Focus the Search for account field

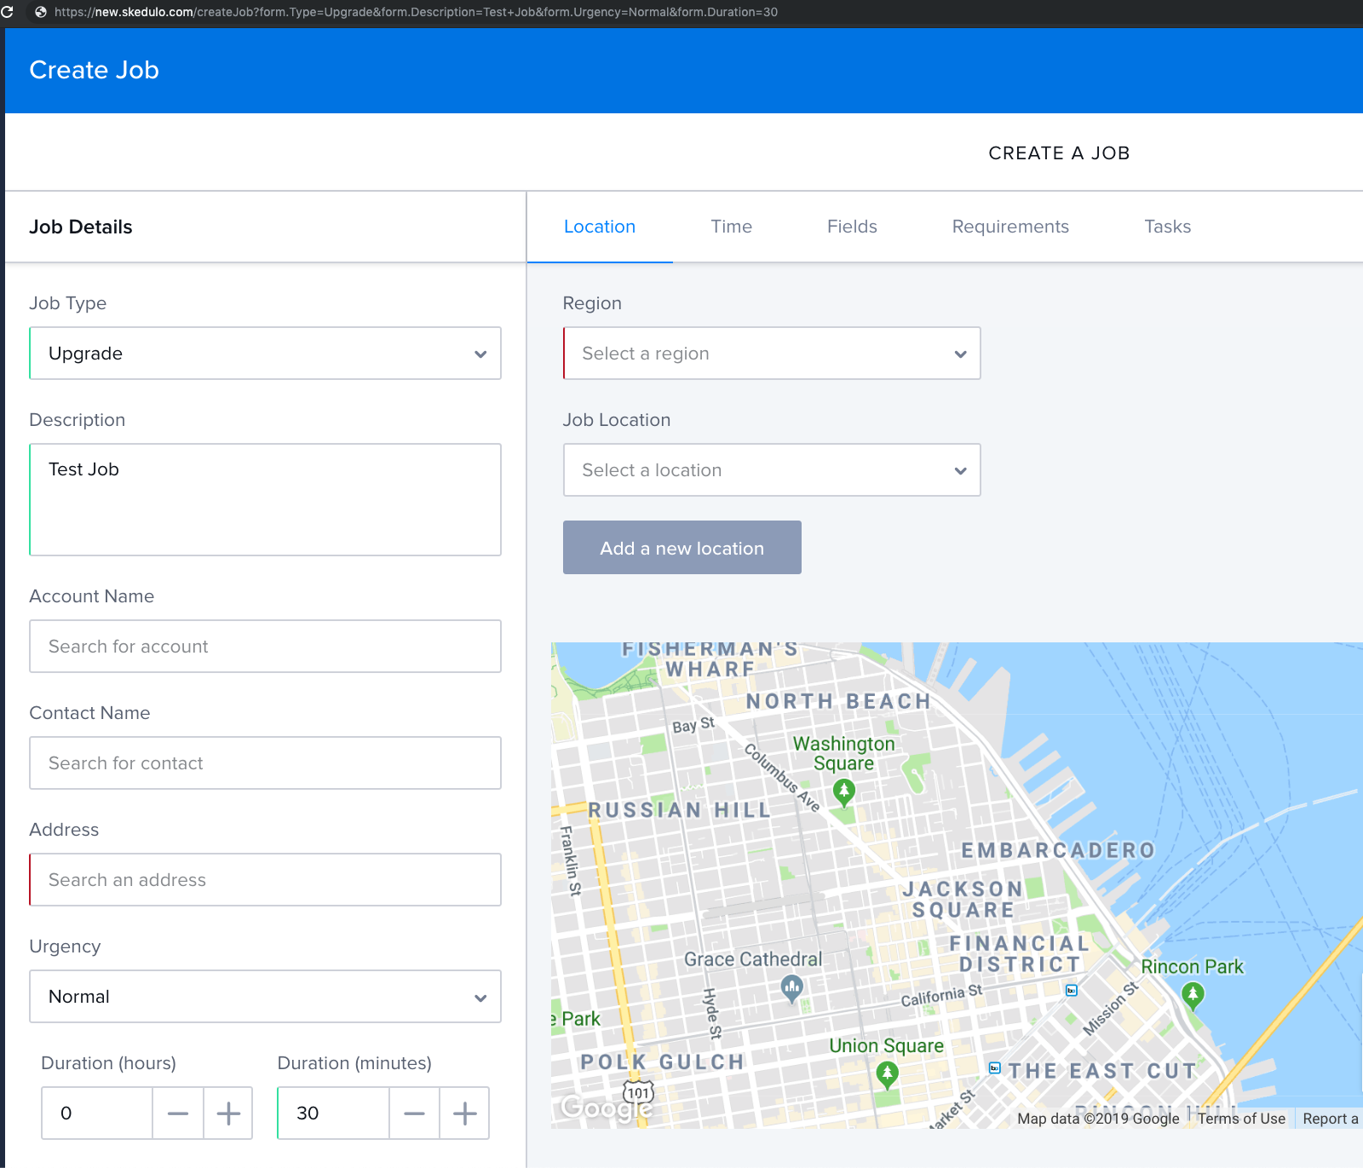pos(265,647)
